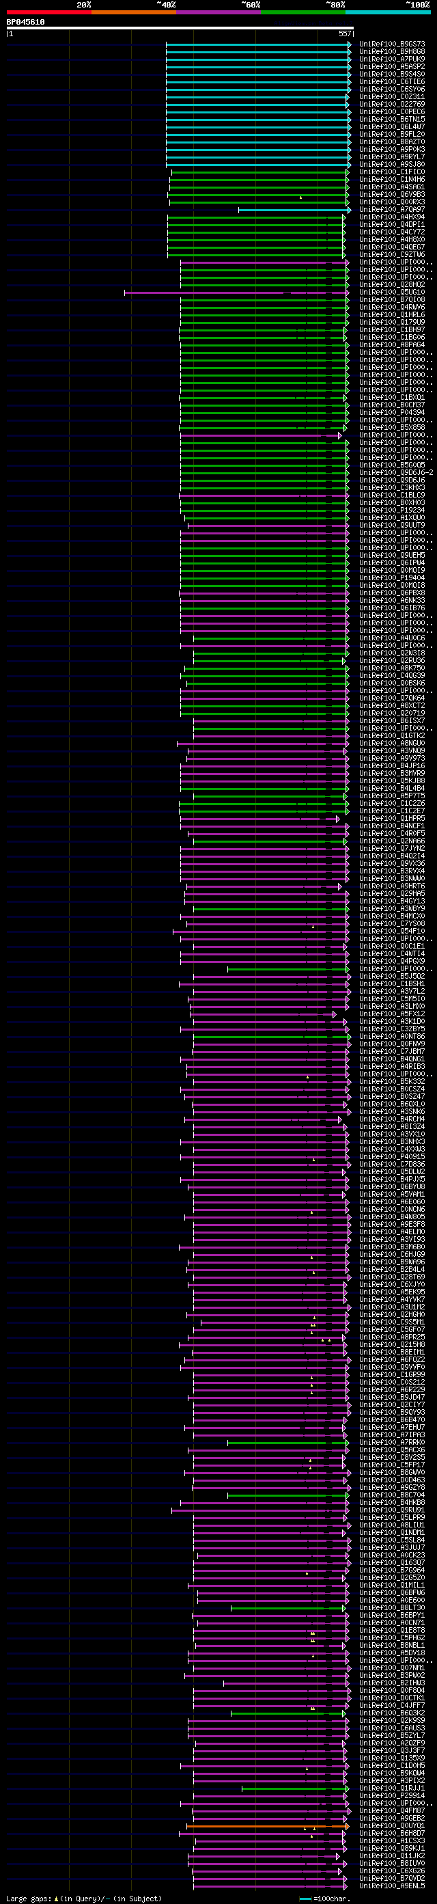Select hit label UniRef100_C9ZTW6
This screenshot has height=1904, width=437.
point(392,255)
